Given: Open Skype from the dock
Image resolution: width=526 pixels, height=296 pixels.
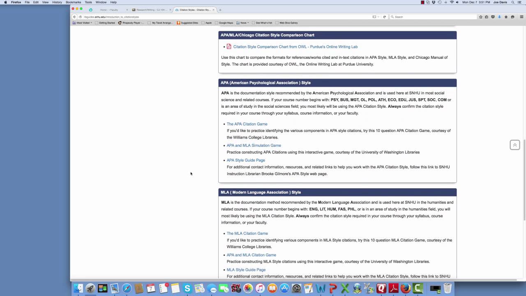Looking at the screenshot, I should pos(187,289).
